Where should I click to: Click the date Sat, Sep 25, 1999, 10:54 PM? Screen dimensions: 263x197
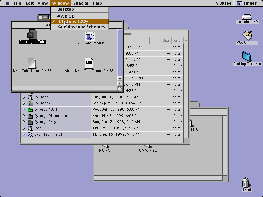(x=117, y=103)
